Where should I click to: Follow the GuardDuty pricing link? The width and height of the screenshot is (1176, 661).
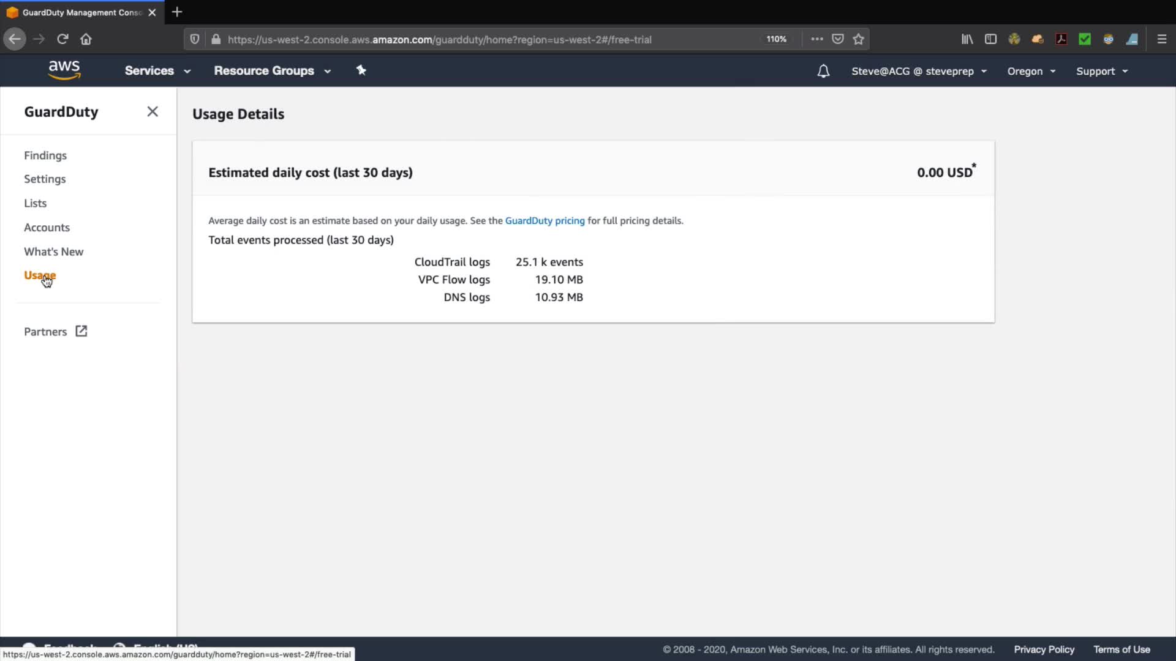point(545,220)
